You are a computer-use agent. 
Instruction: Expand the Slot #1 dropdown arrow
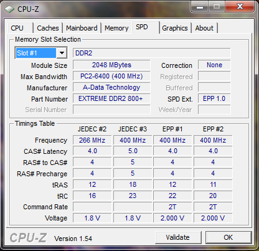(62, 53)
